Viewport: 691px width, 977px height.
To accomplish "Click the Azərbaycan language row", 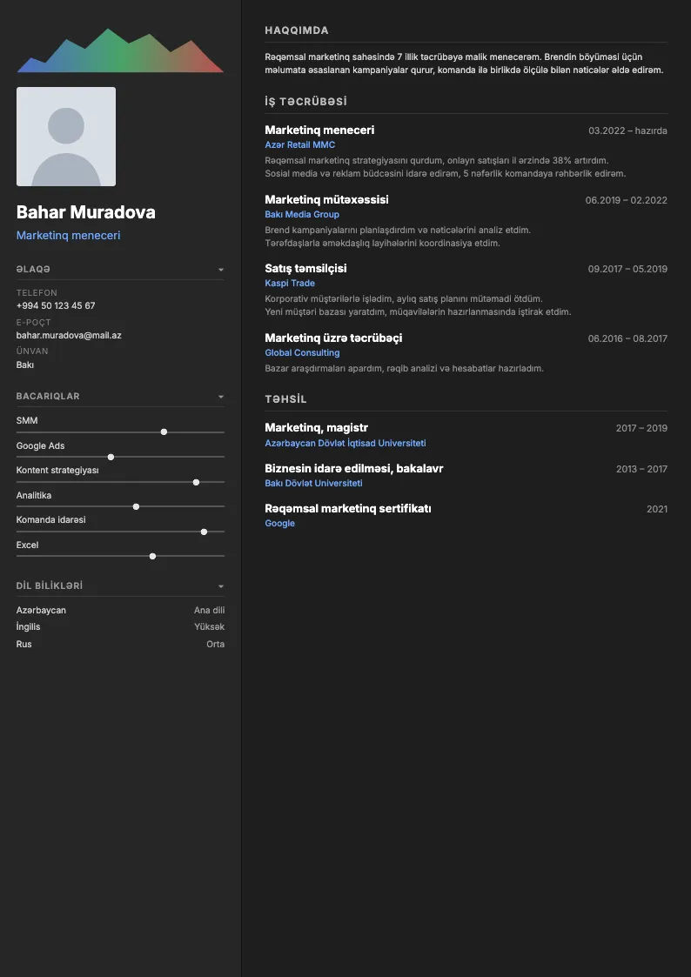I will [x=120, y=610].
